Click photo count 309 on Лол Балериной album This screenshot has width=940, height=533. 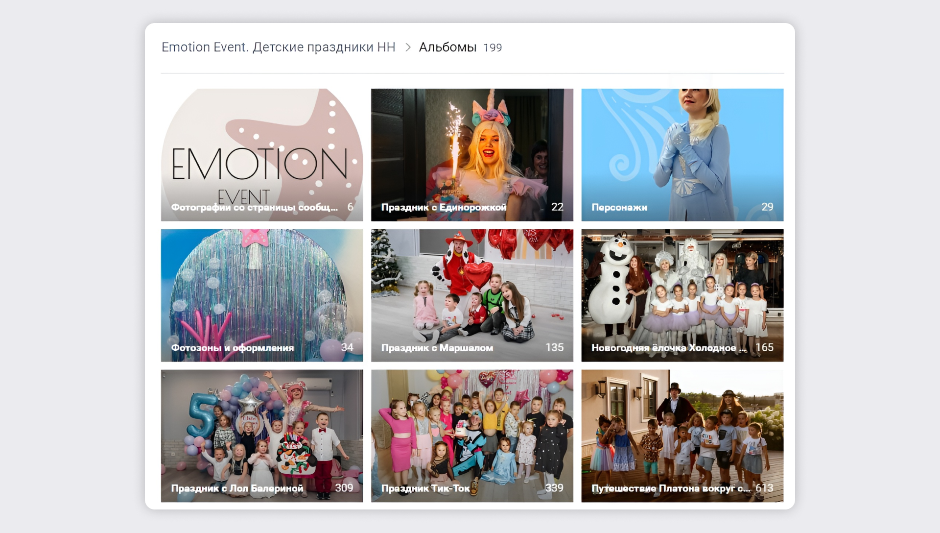344,488
